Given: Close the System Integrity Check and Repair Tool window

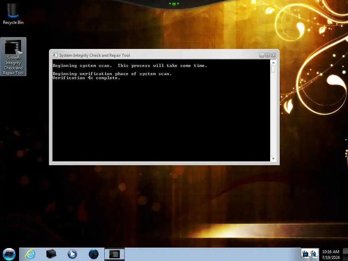Looking at the screenshot, I should tap(274, 55).
